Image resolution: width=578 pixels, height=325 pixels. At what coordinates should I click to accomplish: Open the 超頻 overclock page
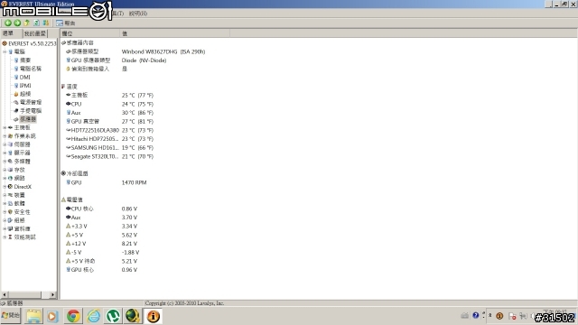pyautogui.click(x=23, y=94)
